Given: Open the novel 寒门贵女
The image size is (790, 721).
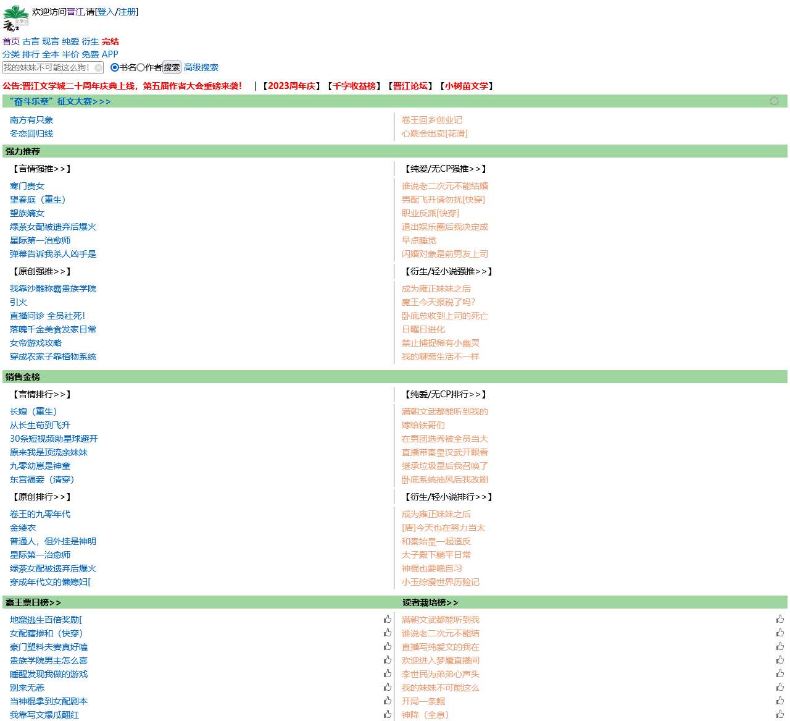Looking at the screenshot, I should coord(27,186).
